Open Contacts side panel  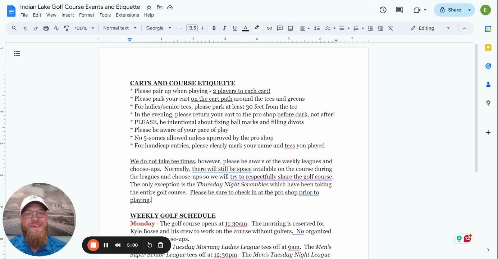point(488,85)
